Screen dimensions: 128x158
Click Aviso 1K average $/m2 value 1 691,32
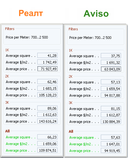111,62
